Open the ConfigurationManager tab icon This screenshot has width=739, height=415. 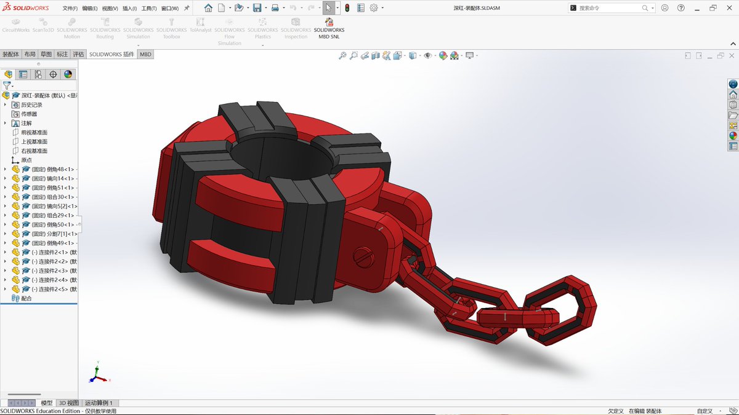(x=38, y=74)
